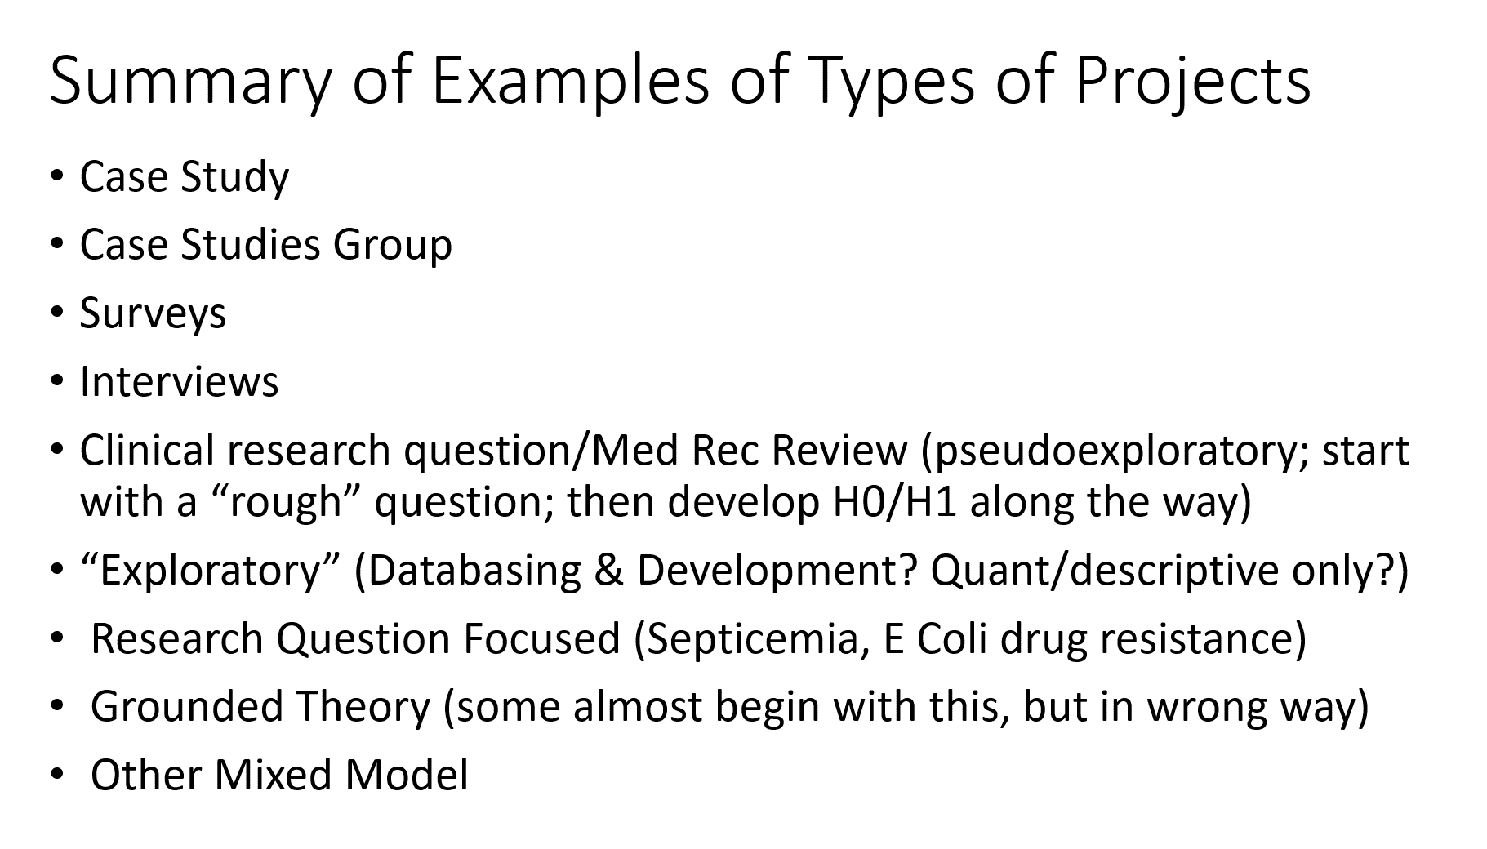Select the "Case Studies Group" line
The height and width of the screenshot is (849, 1487).
point(265,245)
